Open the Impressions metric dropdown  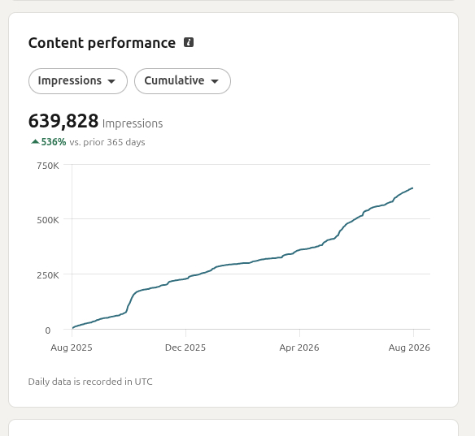[x=78, y=81]
